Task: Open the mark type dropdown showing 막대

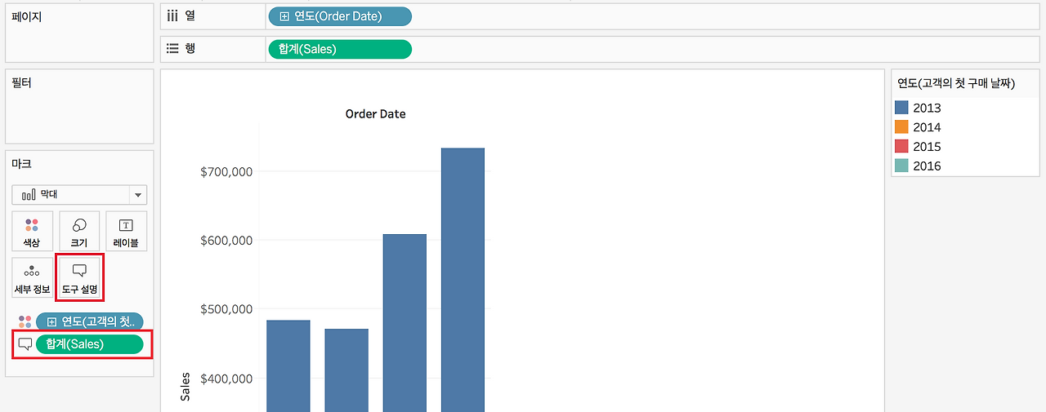Action: click(79, 195)
